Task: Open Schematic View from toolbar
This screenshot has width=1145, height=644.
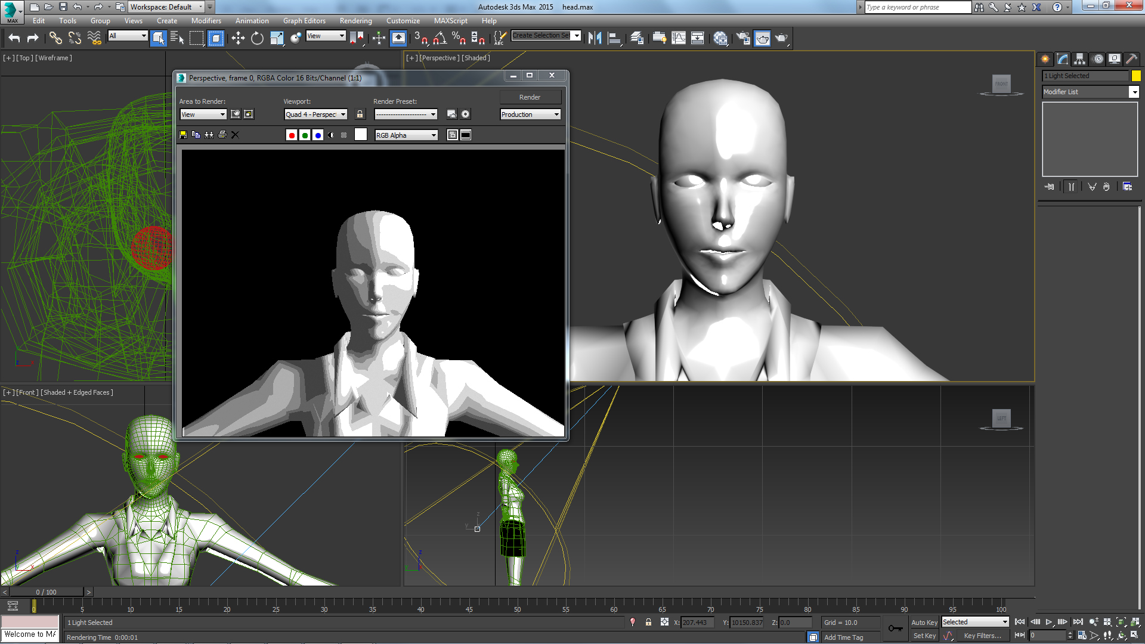Action: pos(698,38)
